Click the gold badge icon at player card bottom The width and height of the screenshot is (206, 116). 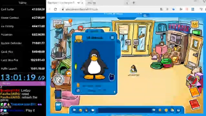78,85
